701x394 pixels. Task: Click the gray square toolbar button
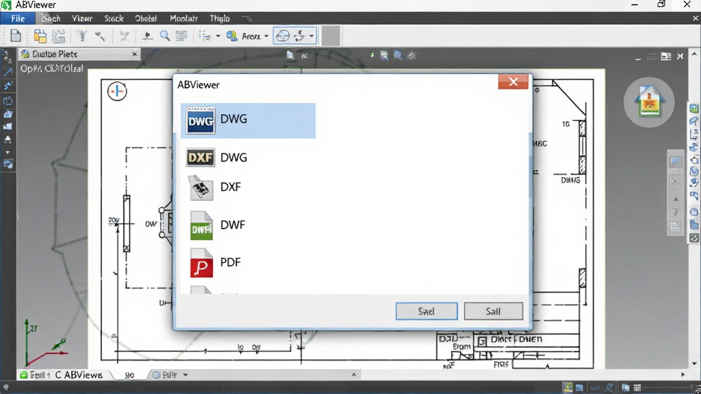[x=331, y=36]
